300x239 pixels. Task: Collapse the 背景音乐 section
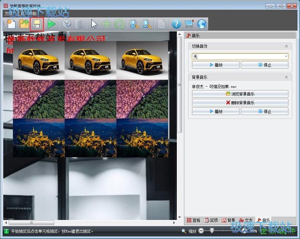(286, 77)
